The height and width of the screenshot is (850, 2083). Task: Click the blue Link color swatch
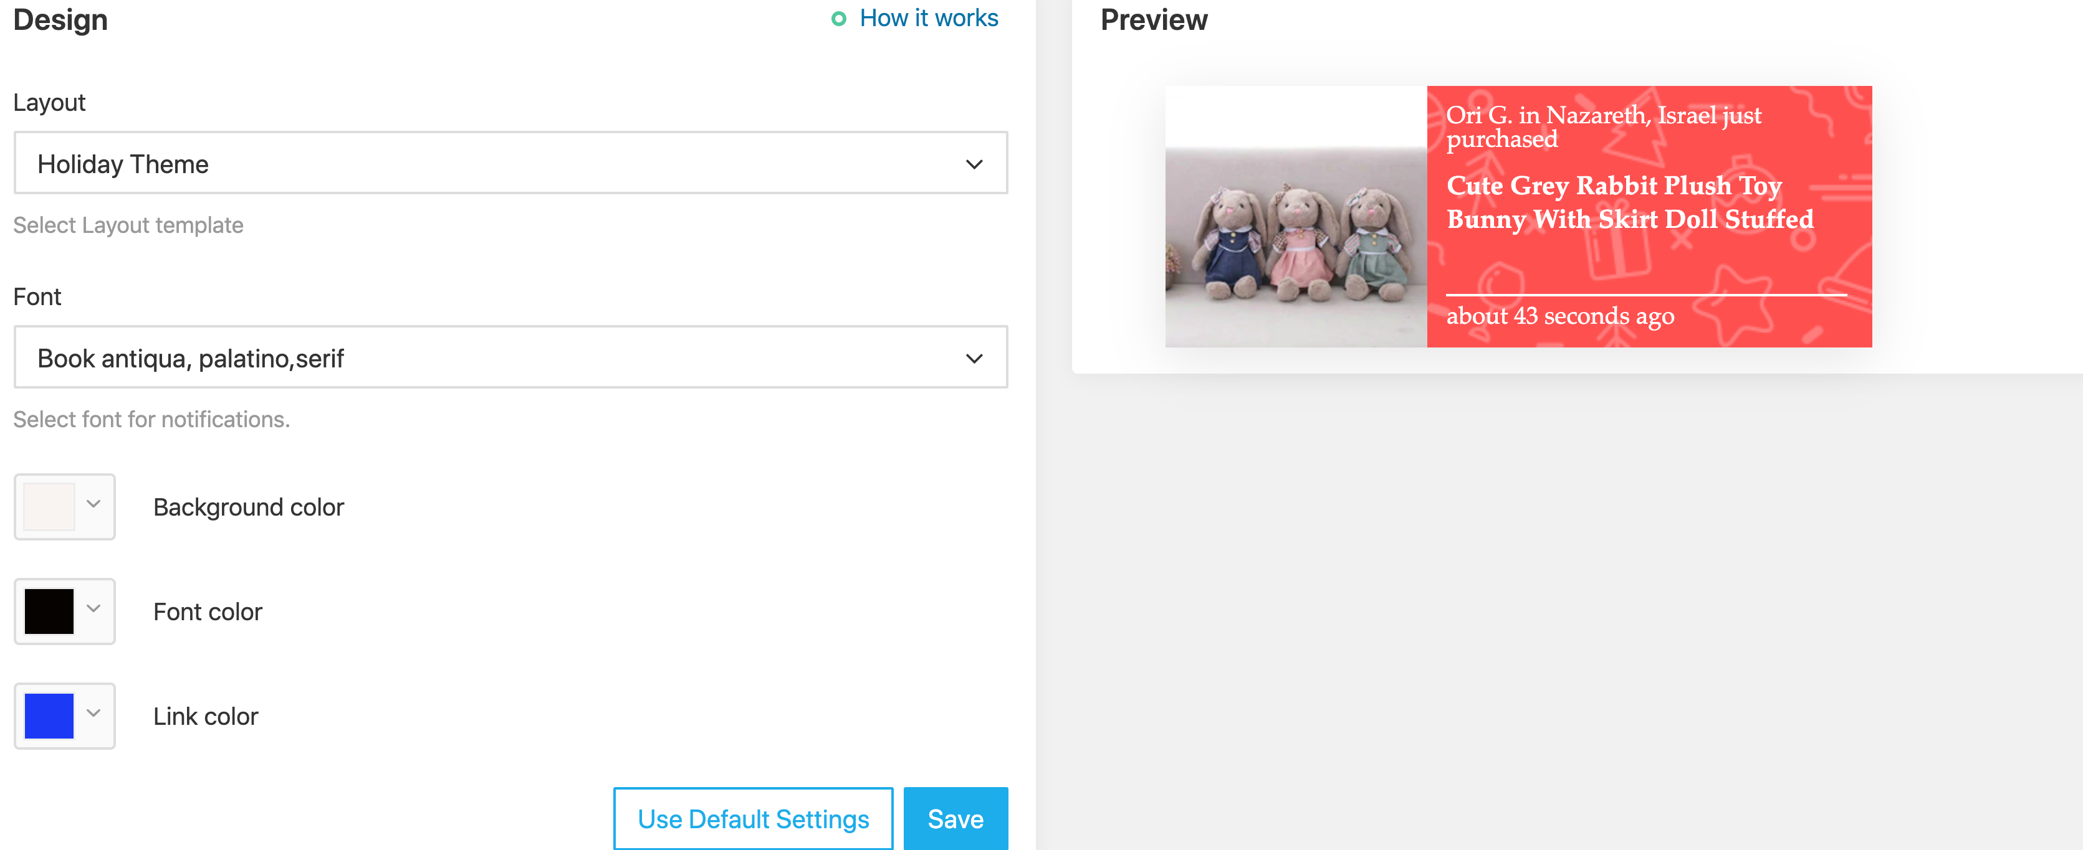pos(49,716)
